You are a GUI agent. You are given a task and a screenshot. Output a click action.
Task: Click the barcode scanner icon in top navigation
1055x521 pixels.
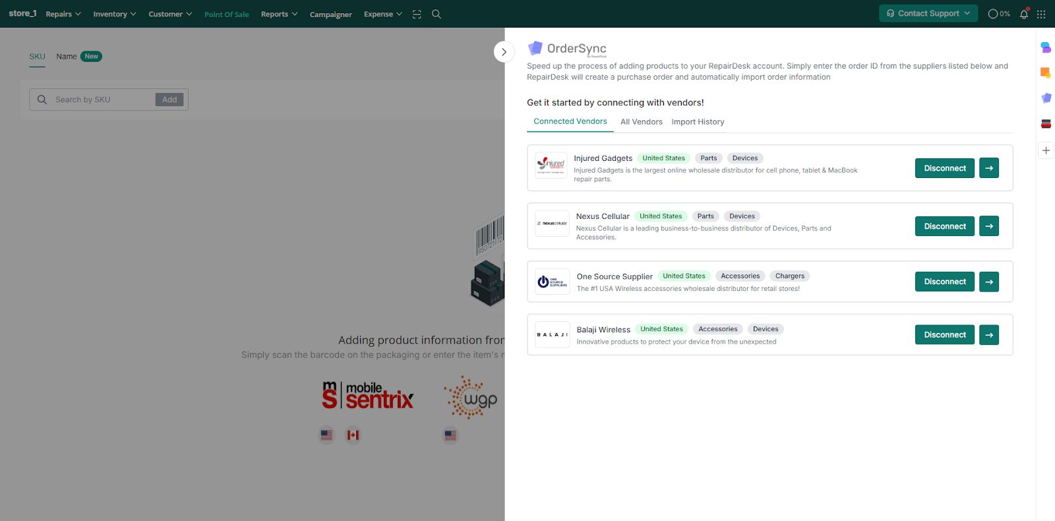[x=417, y=14]
